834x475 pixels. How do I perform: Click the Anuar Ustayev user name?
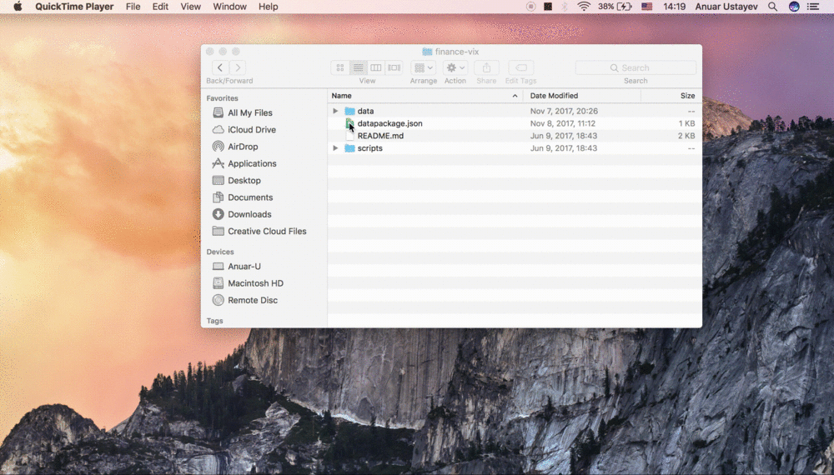726,7
